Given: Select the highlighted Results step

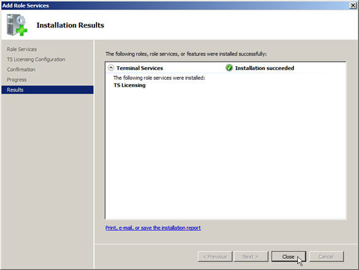Looking at the screenshot, I should 47,90.
